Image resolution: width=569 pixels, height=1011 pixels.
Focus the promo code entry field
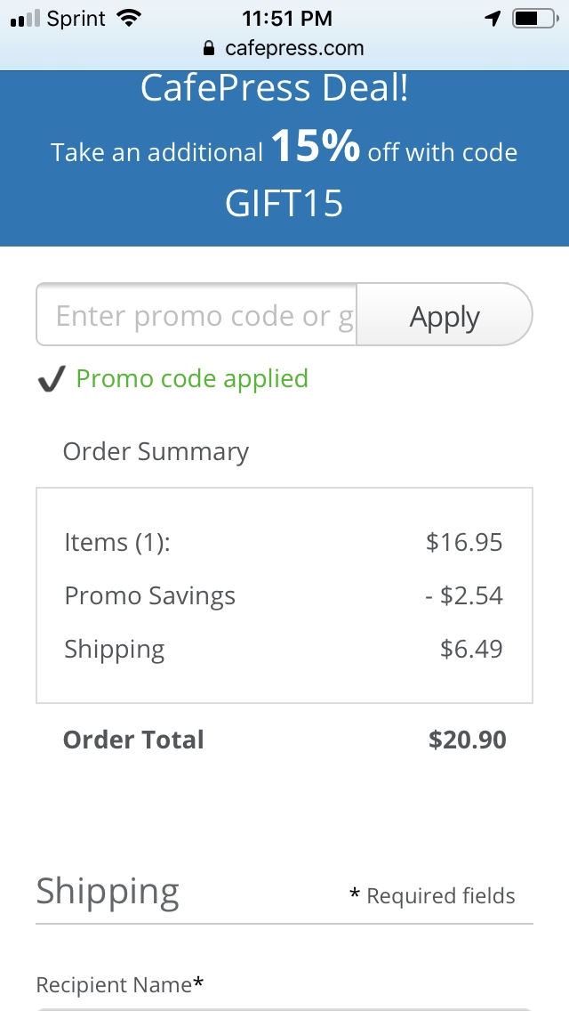point(196,316)
